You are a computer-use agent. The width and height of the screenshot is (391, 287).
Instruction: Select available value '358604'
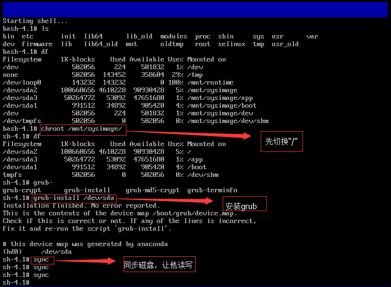coord(152,75)
